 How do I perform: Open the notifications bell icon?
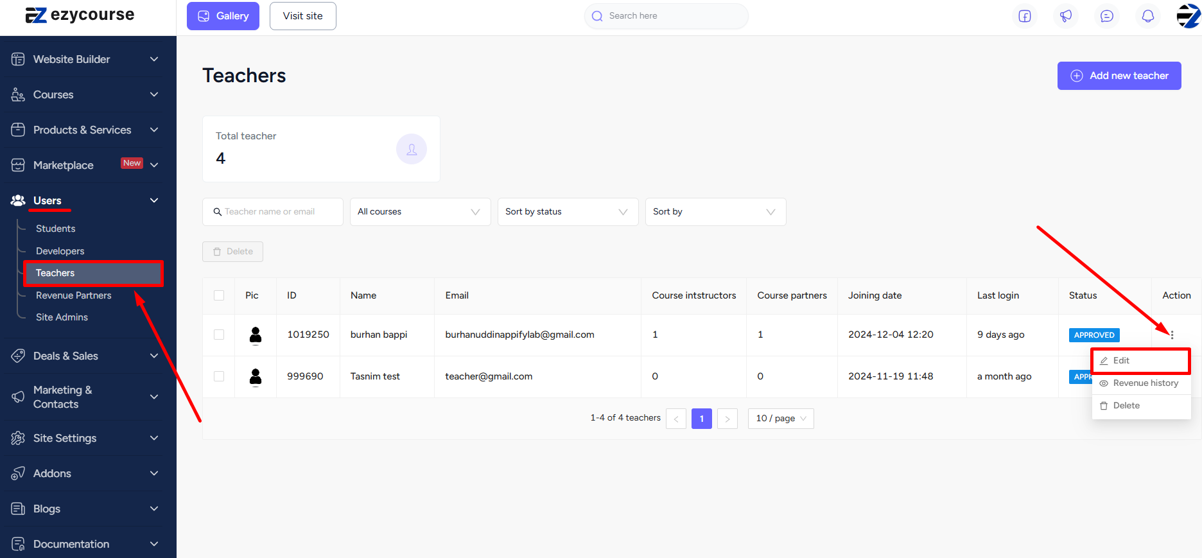click(x=1148, y=16)
